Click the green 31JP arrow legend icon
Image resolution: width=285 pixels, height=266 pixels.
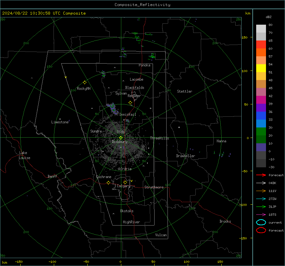click(261, 207)
